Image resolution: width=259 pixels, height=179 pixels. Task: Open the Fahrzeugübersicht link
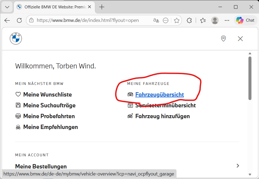tap(160, 94)
